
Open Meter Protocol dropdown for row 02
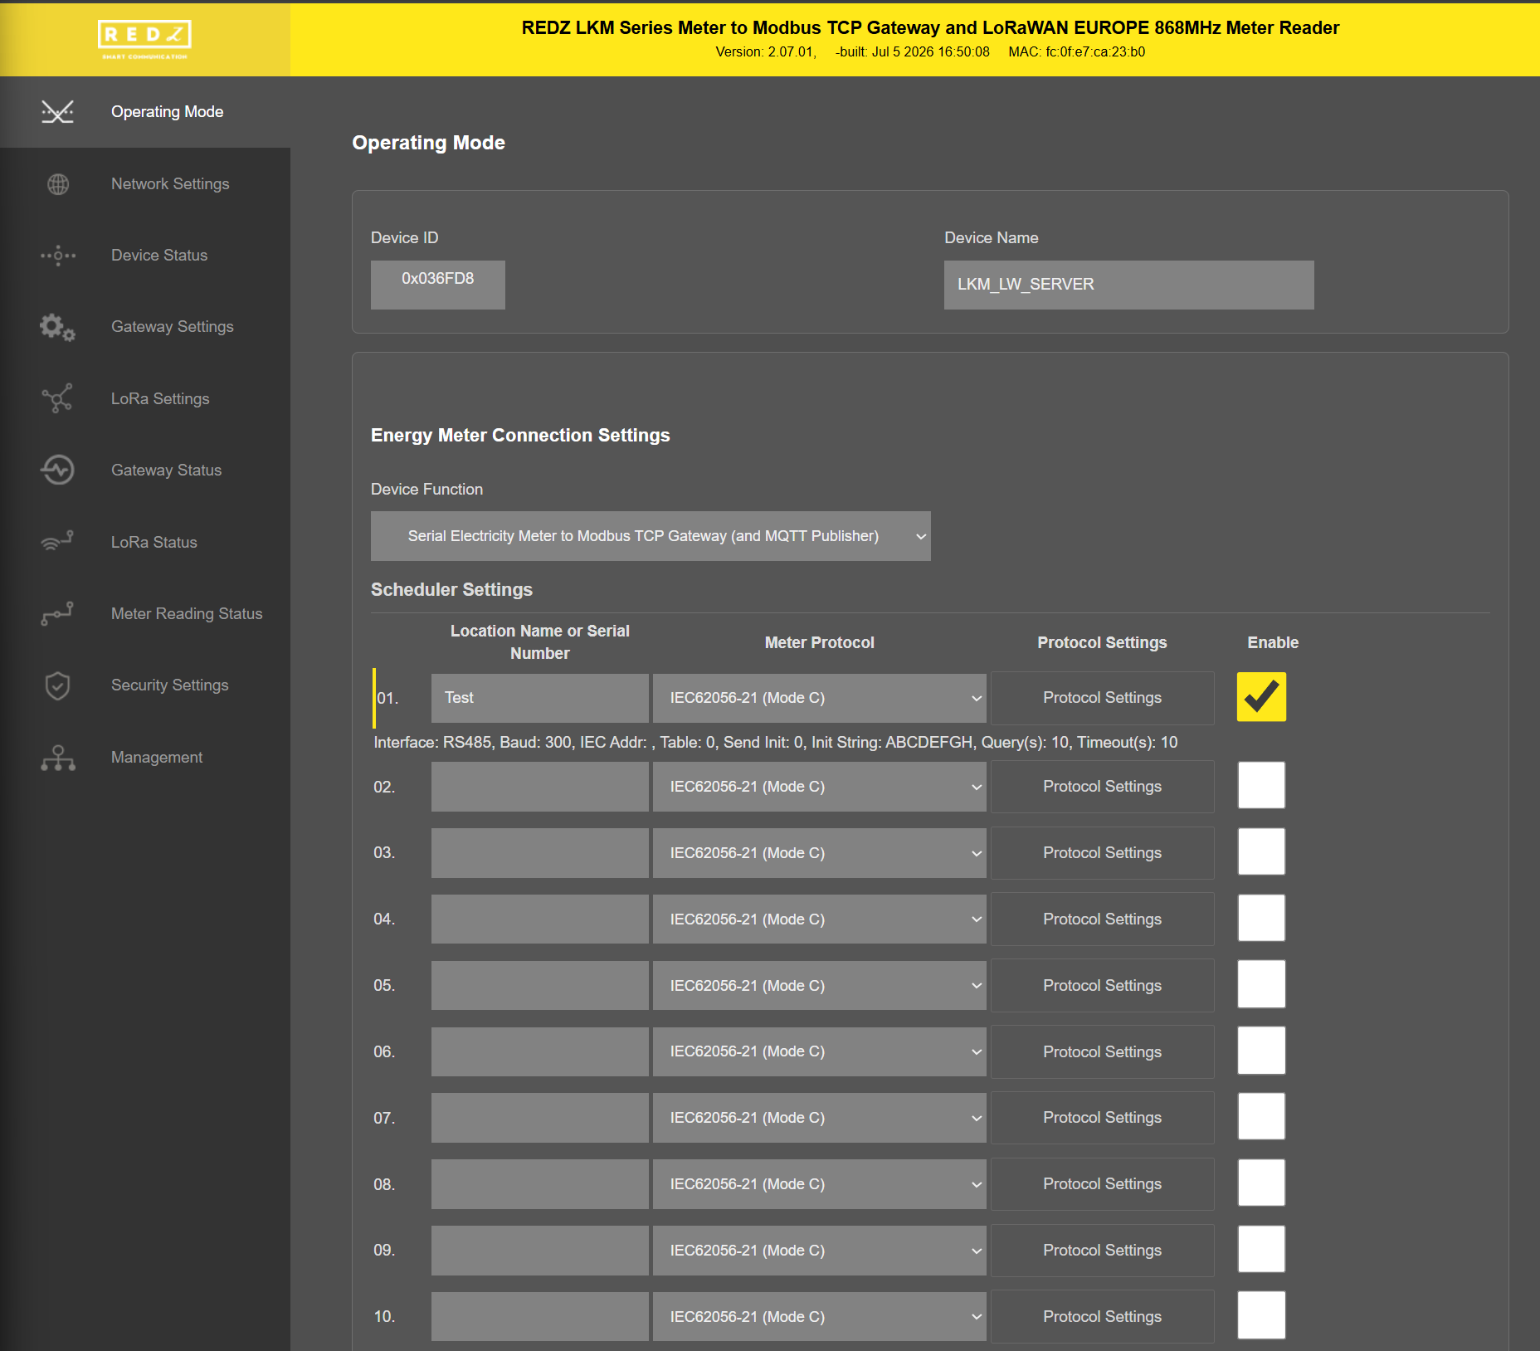820,787
